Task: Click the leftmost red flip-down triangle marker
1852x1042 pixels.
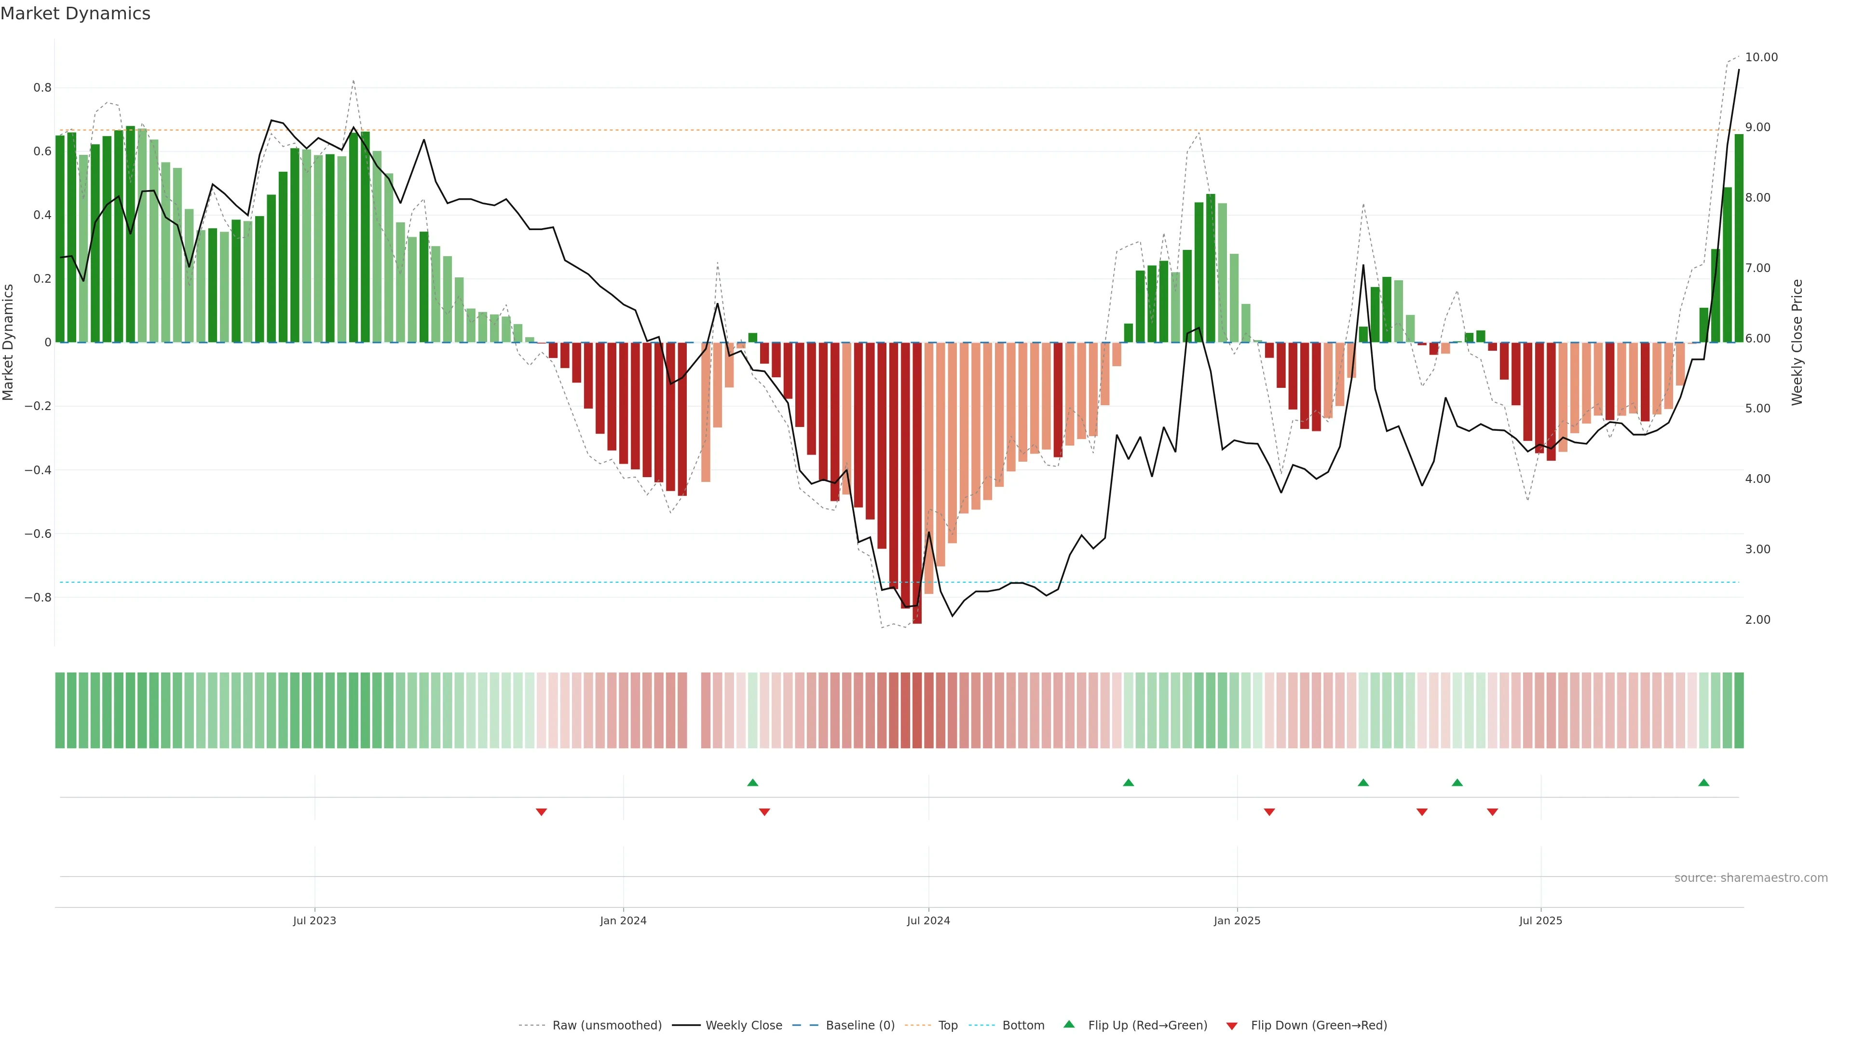Action: [541, 812]
